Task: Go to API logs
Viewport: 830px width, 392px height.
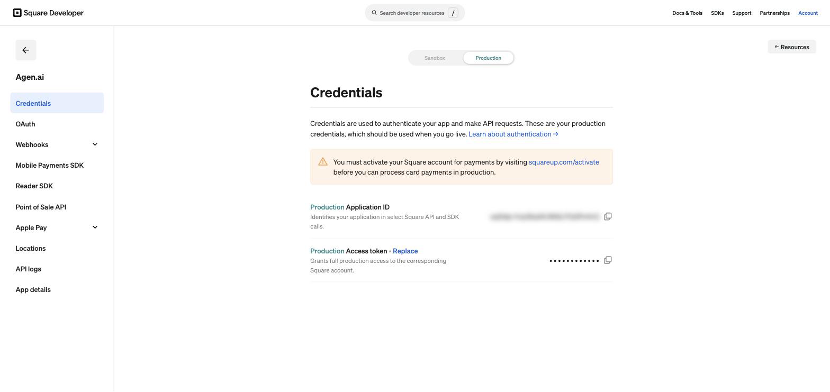Action: 29,269
